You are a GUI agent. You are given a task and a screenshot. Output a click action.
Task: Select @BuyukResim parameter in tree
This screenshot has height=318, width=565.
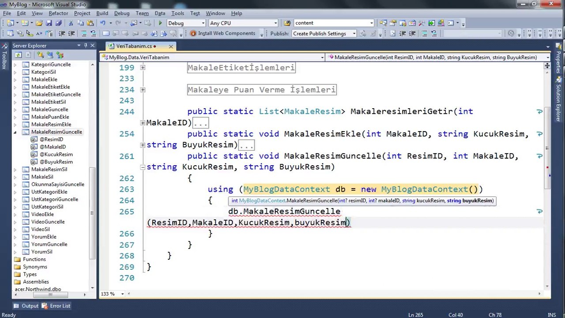coord(56,162)
